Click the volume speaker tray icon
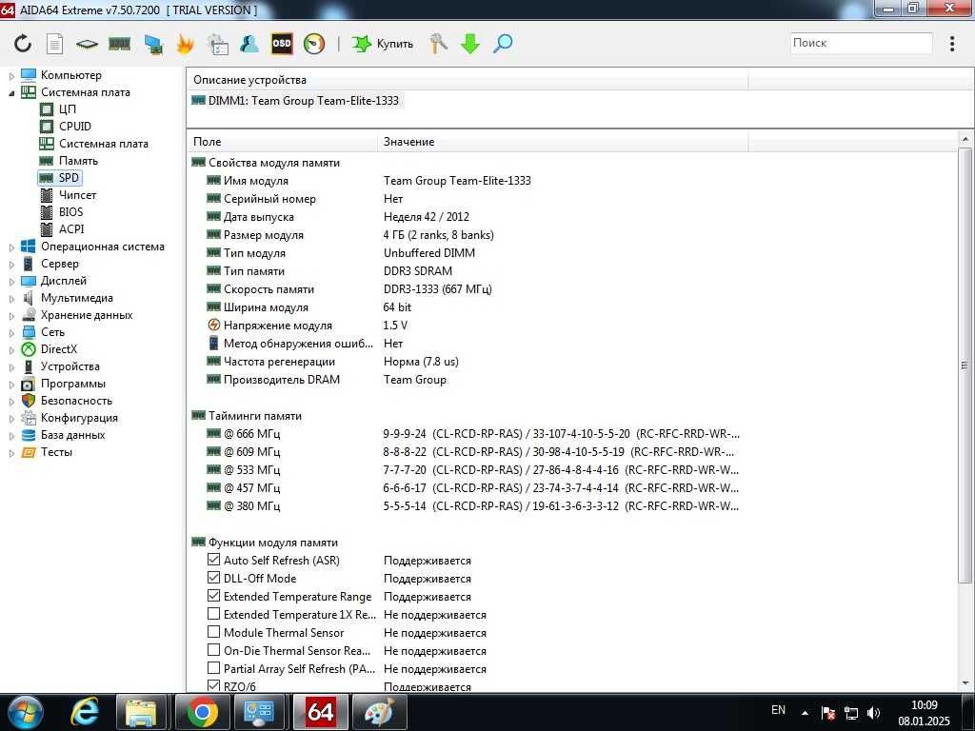975x731 pixels. [874, 713]
